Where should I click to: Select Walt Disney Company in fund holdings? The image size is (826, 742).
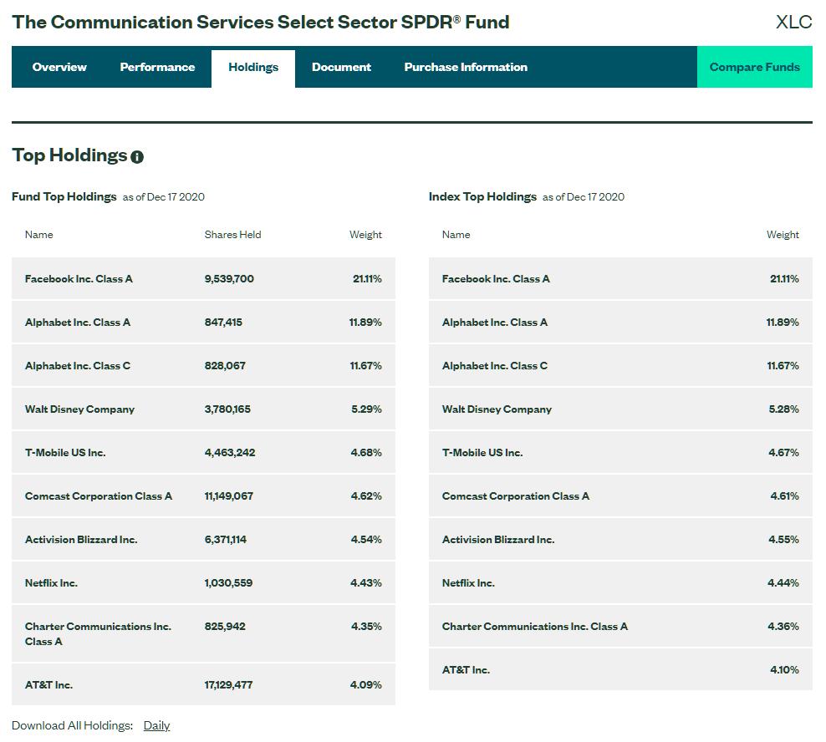click(79, 409)
